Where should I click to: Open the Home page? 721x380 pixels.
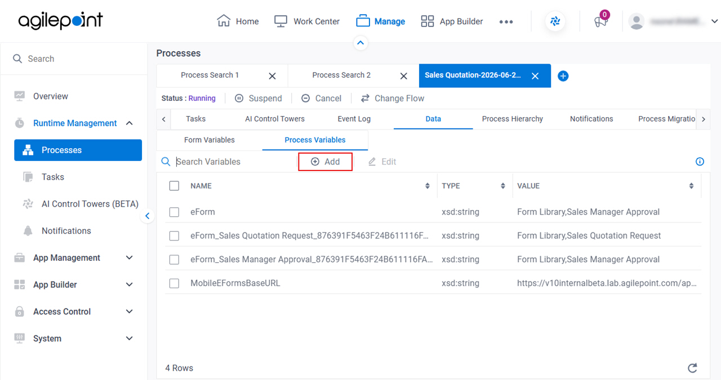coord(238,21)
